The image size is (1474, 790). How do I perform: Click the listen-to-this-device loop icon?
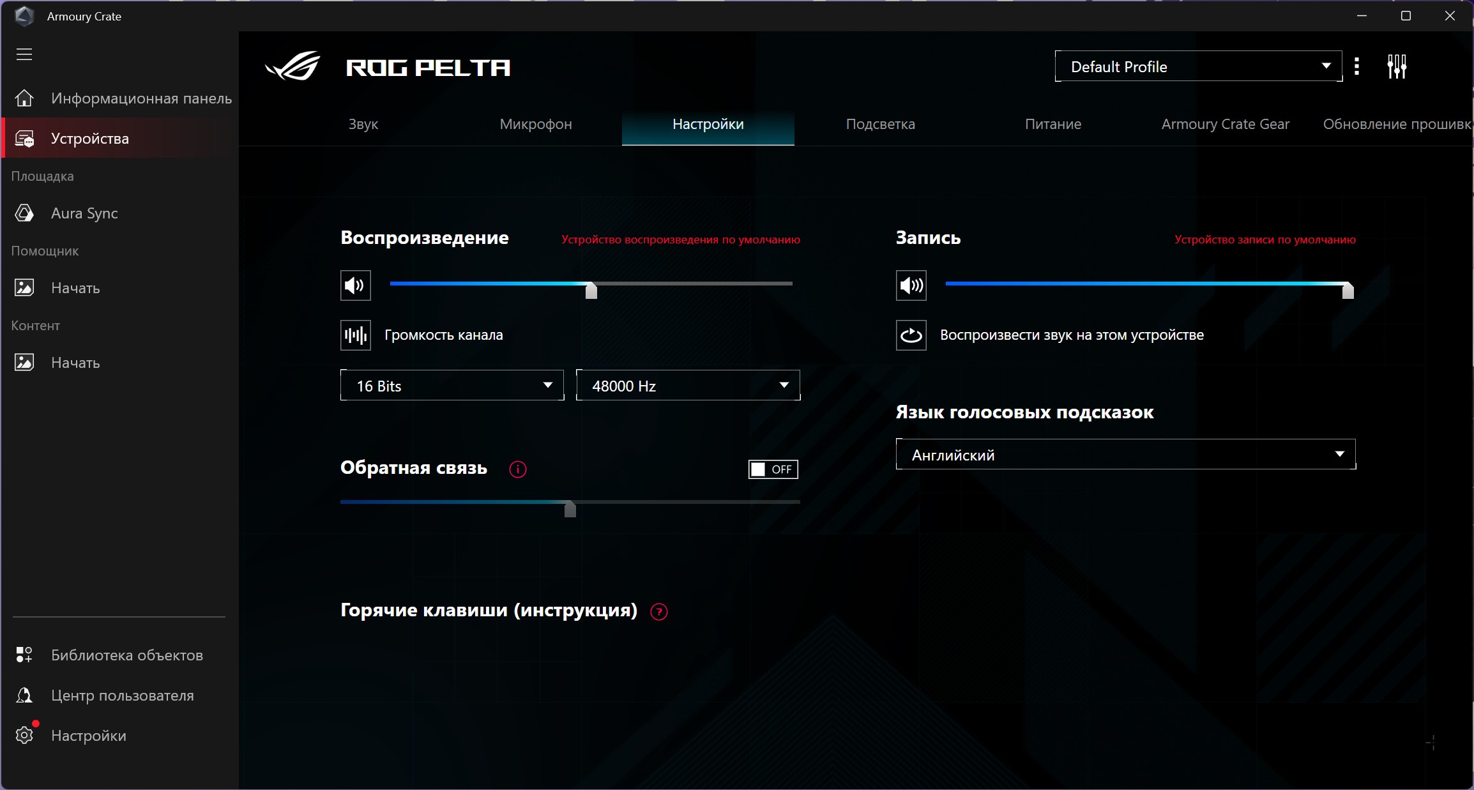coord(911,335)
